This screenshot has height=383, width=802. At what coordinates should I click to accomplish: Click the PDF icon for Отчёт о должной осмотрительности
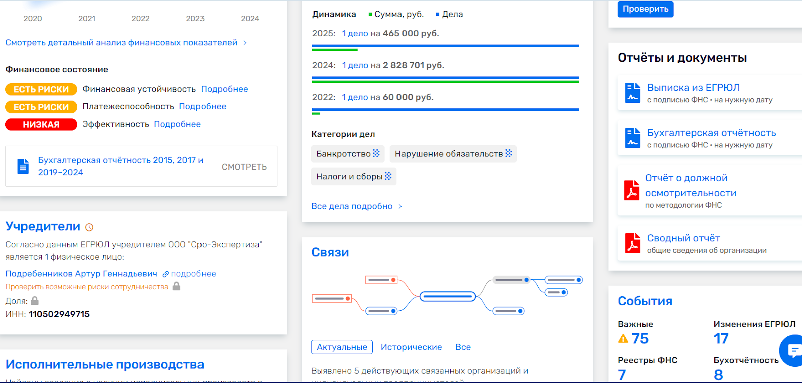click(x=631, y=190)
